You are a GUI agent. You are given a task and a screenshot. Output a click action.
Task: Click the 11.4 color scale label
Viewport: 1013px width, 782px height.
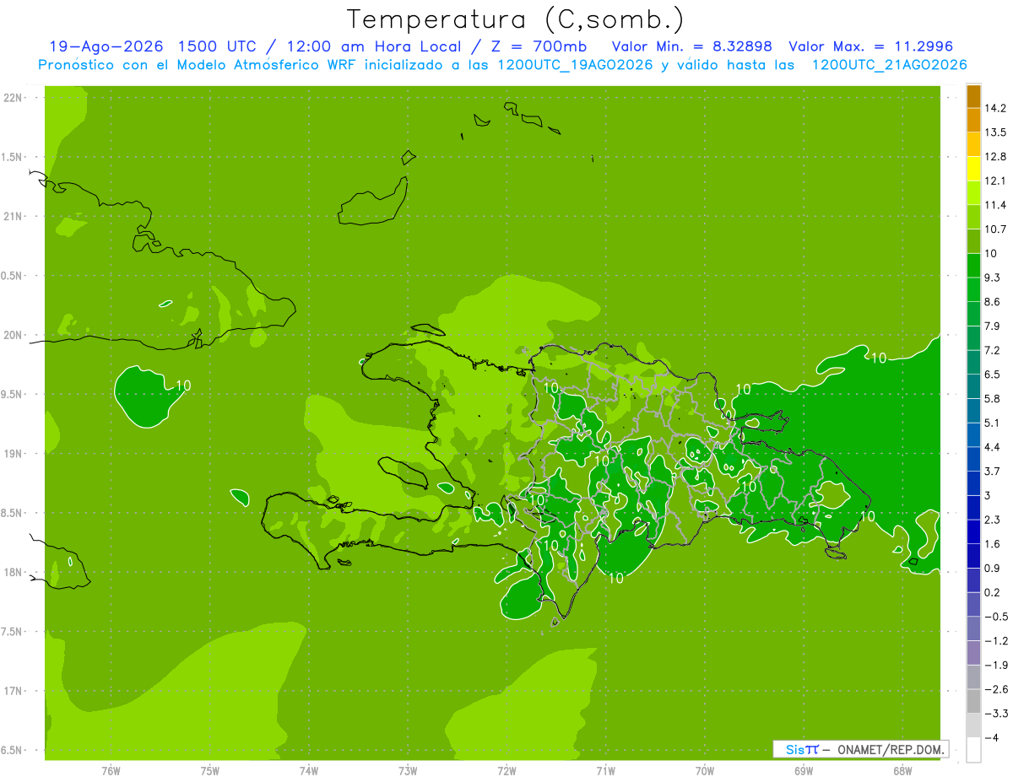tap(997, 205)
